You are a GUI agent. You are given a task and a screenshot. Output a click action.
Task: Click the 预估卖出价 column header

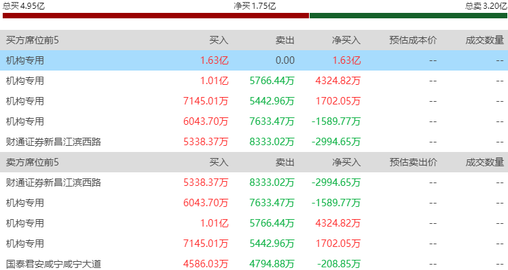[413, 162]
